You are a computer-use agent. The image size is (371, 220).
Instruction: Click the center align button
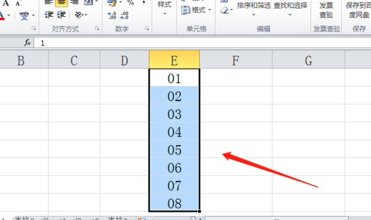(x=62, y=3)
